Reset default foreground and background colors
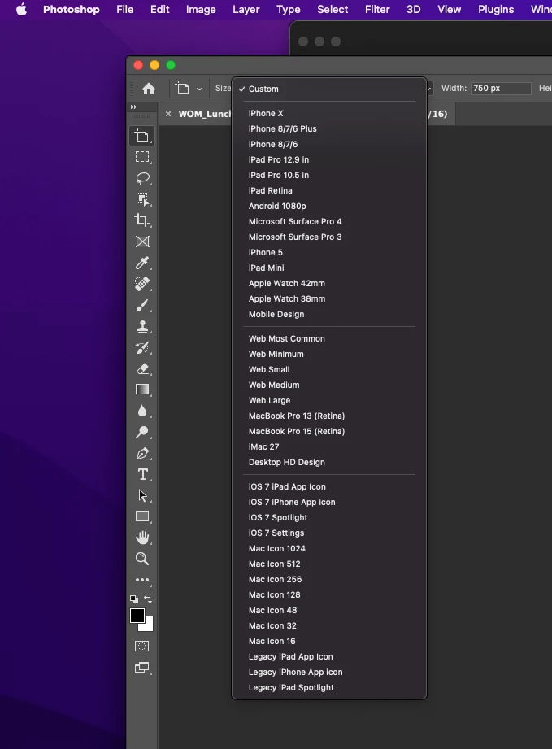 point(133,599)
